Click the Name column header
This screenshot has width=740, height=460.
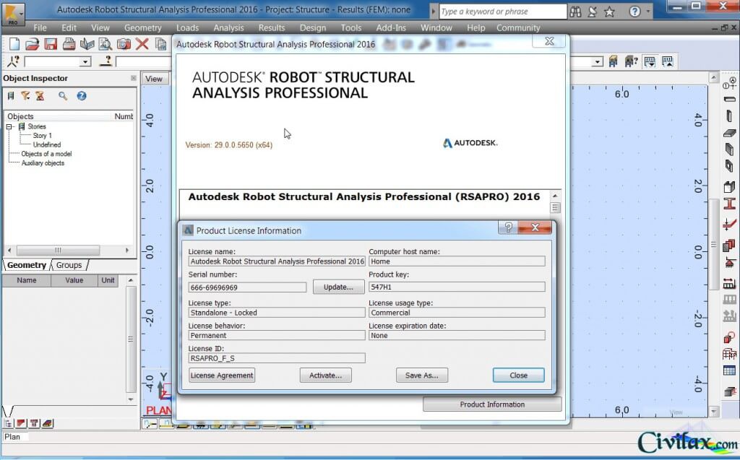27,280
